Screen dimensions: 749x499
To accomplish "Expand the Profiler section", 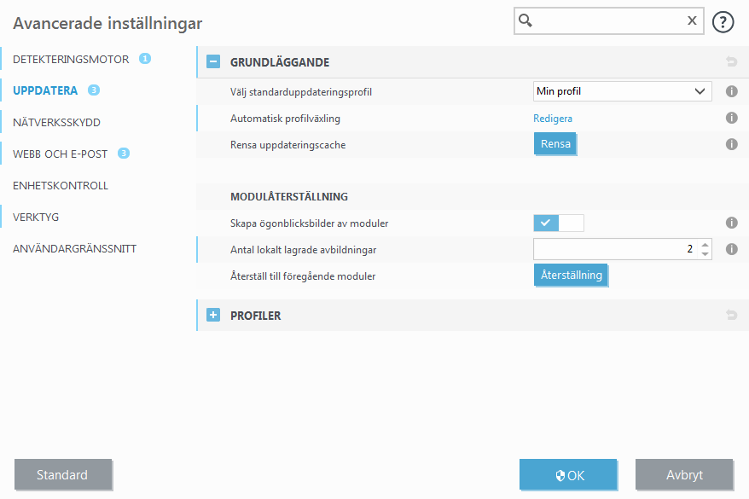I will 213,316.
